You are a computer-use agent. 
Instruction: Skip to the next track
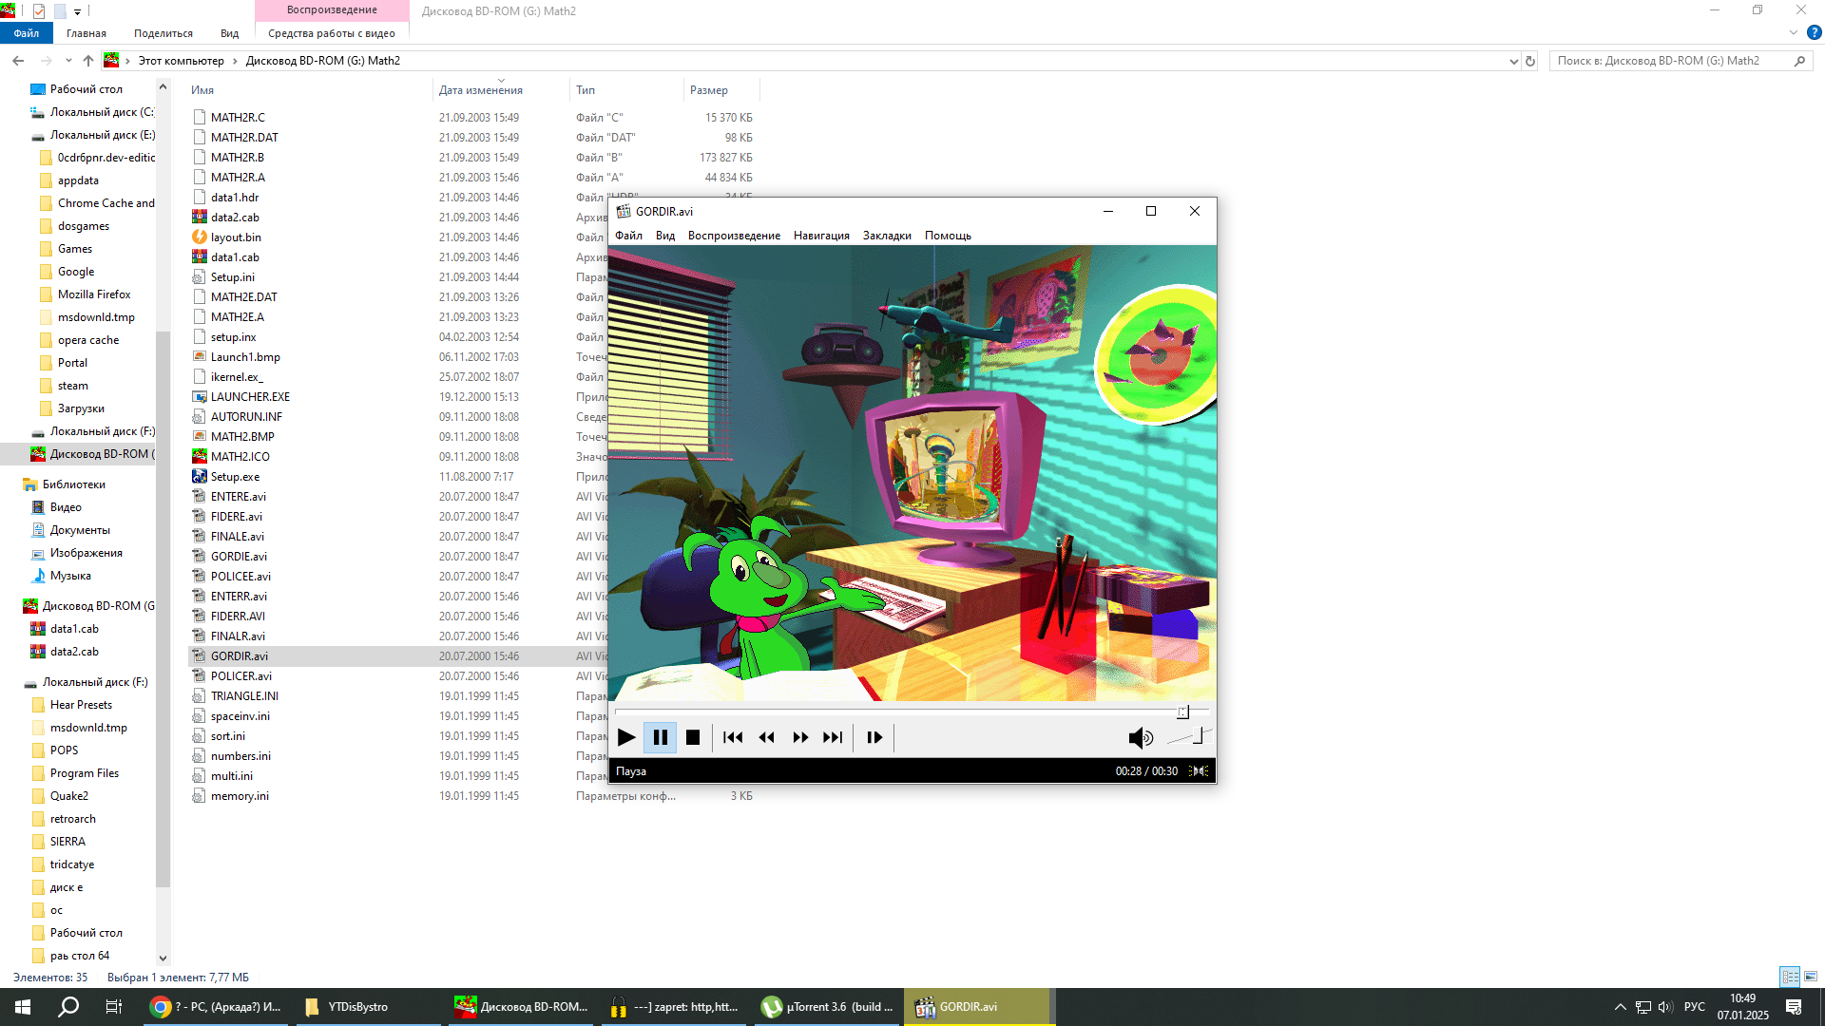(x=833, y=737)
